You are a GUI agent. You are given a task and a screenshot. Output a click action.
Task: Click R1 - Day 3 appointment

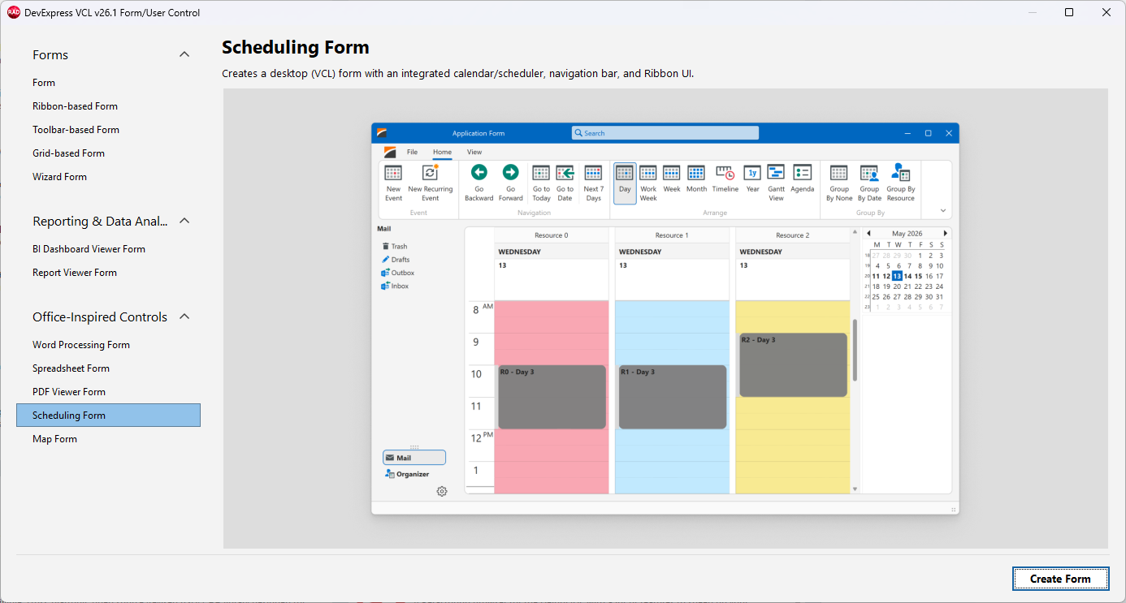(673, 397)
